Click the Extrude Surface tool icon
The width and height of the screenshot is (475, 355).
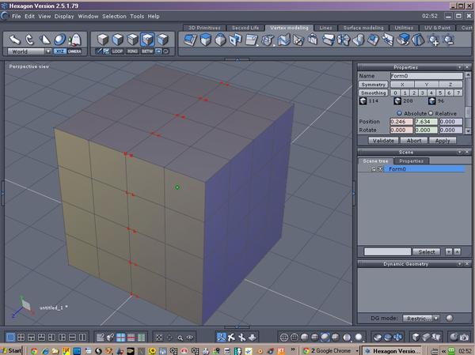coord(190,40)
